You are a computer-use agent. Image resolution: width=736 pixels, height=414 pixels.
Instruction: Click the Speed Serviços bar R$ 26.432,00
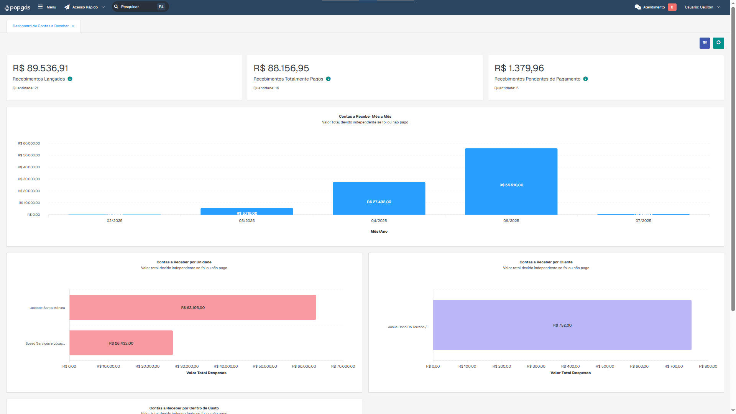(x=121, y=343)
